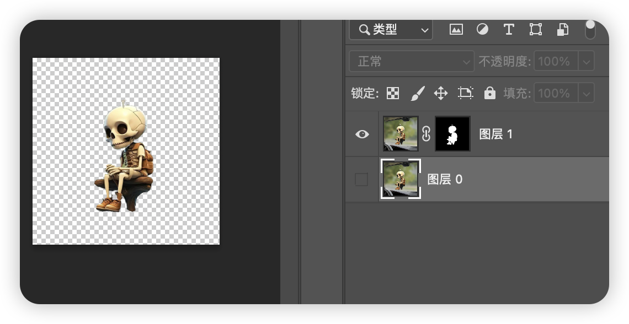Screen dimensions: 629x324
Task: Open the 正常 blend mode dropdown
Action: [412, 61]
